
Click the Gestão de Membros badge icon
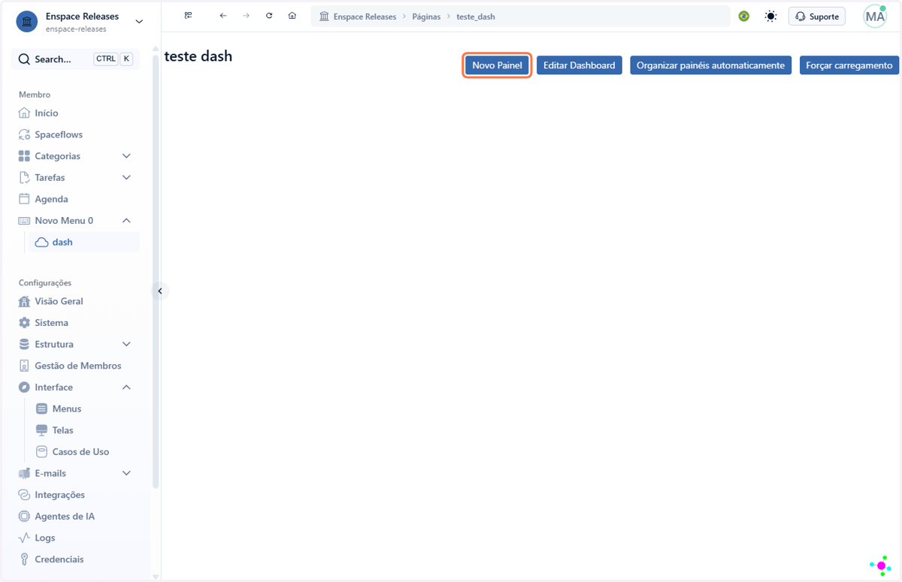tap(24, 366)
